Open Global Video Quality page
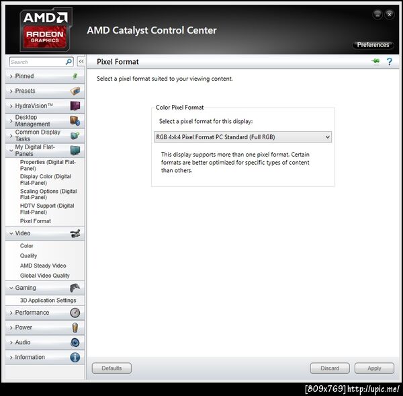Viewport: 403px width, 396px height. [45, 276]
